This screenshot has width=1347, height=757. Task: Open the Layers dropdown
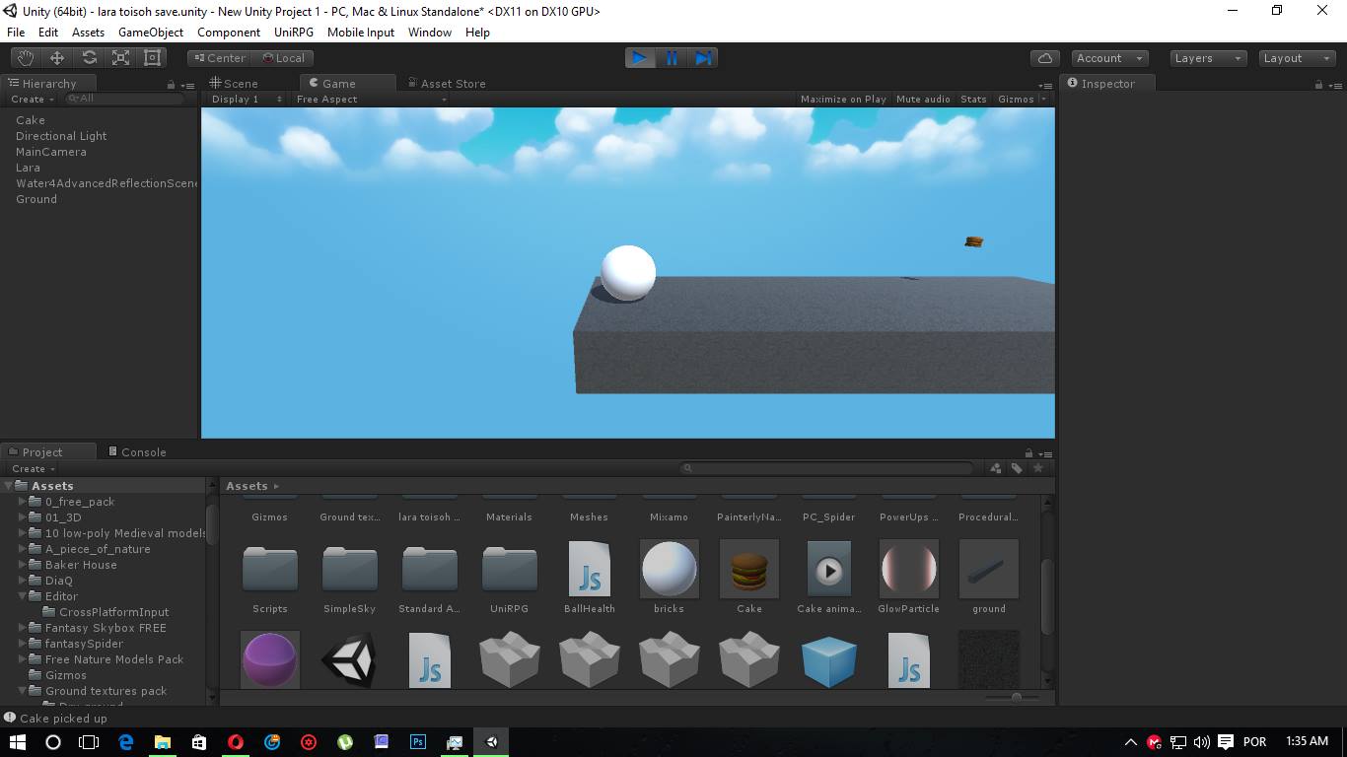[1208, 58]
